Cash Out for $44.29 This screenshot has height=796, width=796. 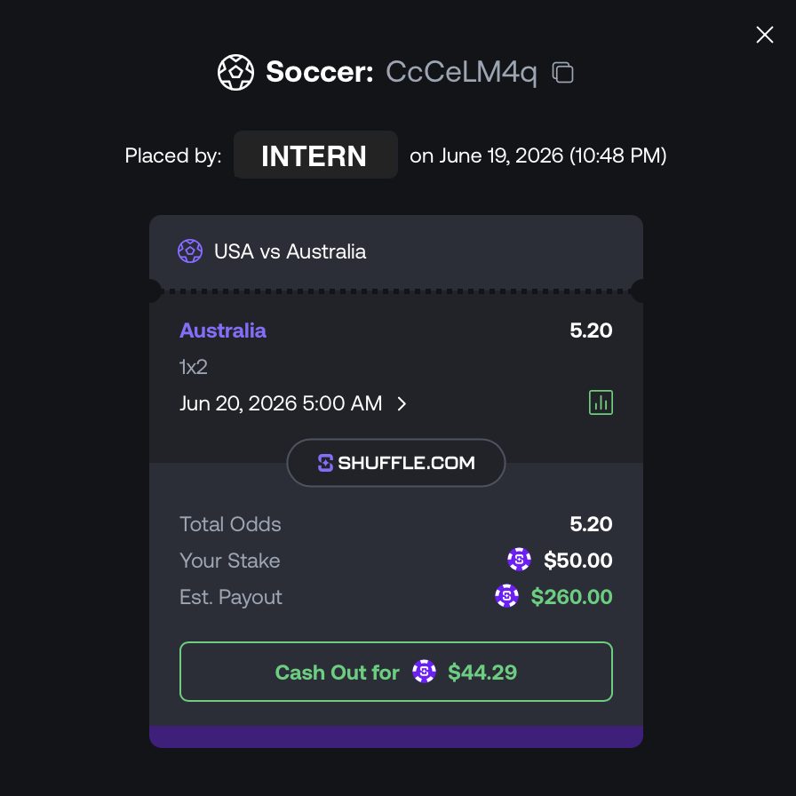[x=396, y=672]
